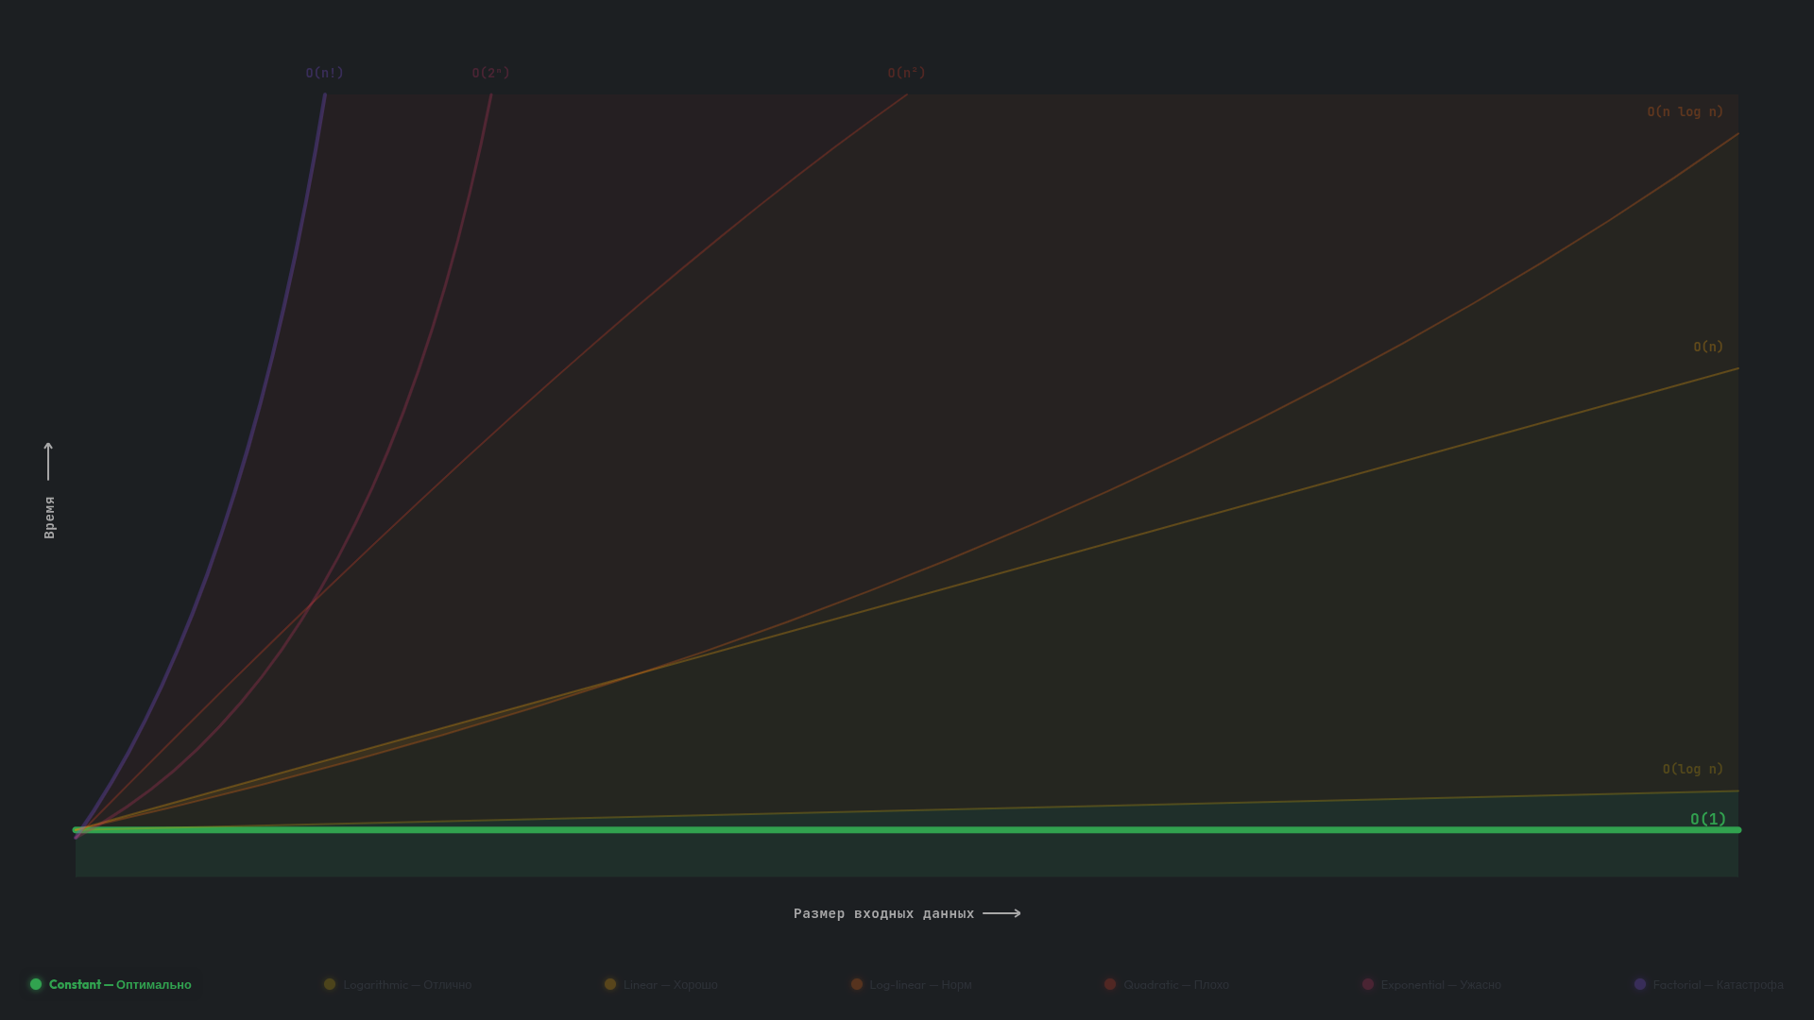Toggle the Logarithmic — Отлично legend entry

[407, 984]
